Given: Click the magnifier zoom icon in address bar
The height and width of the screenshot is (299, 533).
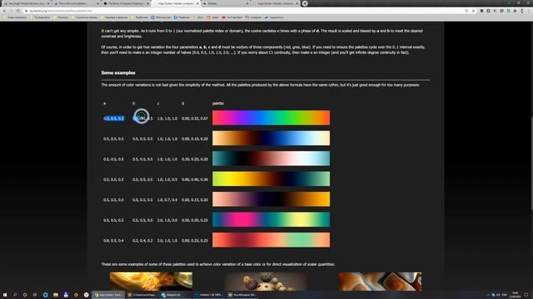Looking at the screenshot, I should [x=466, y=11].
